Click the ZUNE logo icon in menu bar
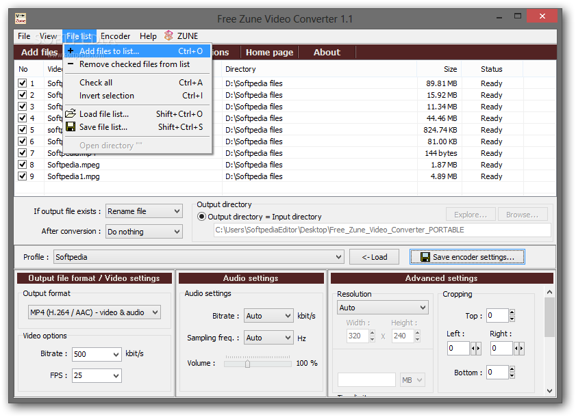Viewport: 576px width, 417px height. click(168, 36)
